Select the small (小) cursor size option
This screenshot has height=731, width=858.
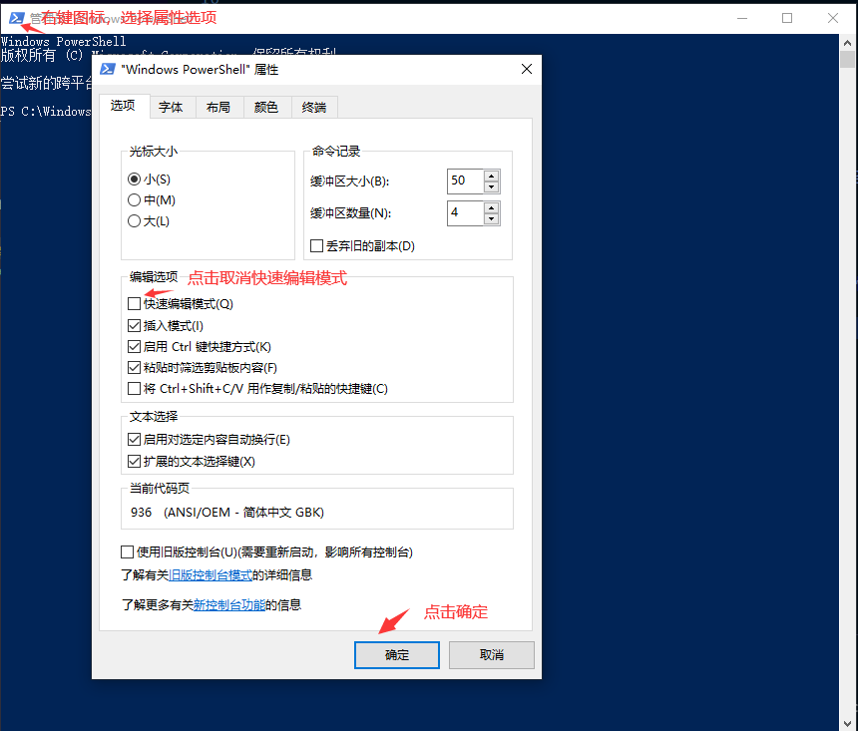coord(135,180)
